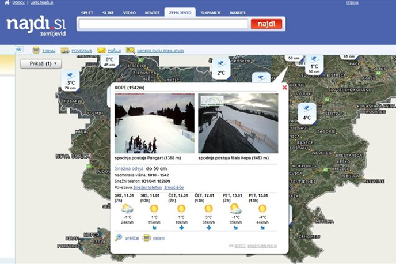Click the ski marker showing 2°C
This screenshot has width=396, height=264.
tap(221, 69)
